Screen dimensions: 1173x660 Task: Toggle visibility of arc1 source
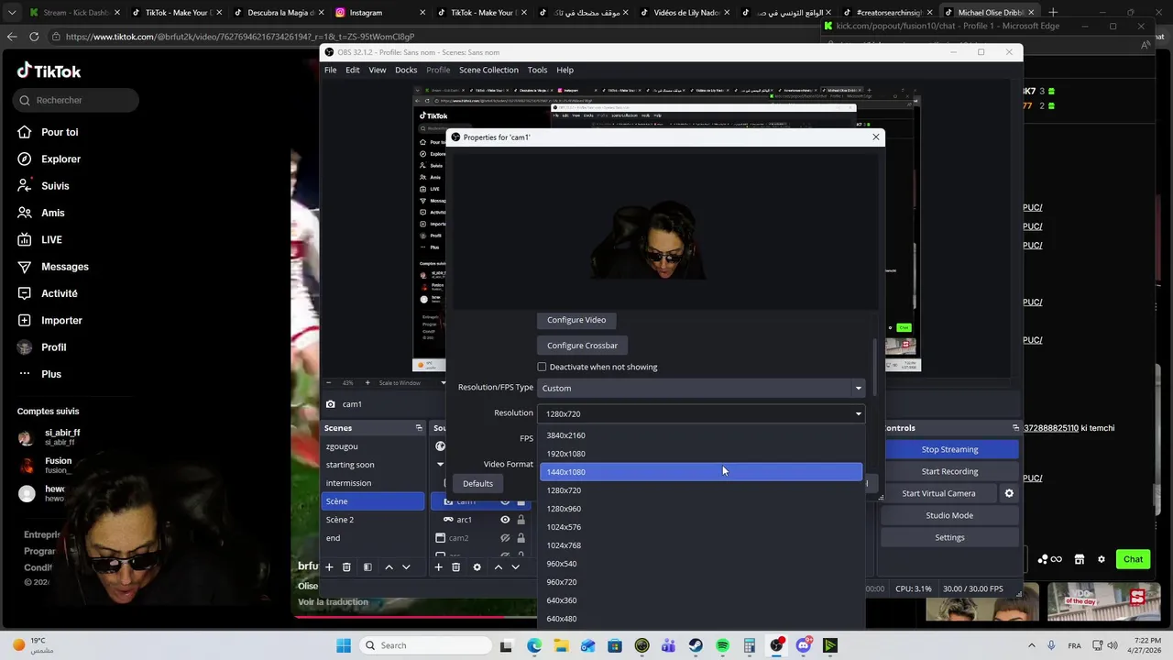click(505, 520)
